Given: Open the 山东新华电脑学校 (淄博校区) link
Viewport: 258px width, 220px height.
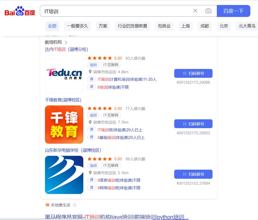Looking at the screenshot, I should 73,150.
